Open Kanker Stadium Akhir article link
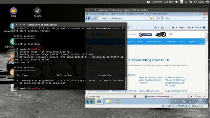The image size is (210, 118). [149, 91]
